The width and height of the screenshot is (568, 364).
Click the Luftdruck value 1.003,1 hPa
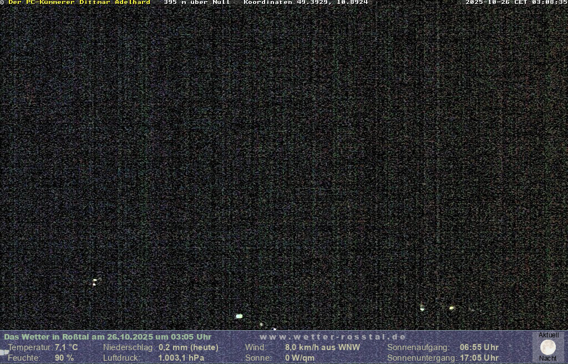181,358
